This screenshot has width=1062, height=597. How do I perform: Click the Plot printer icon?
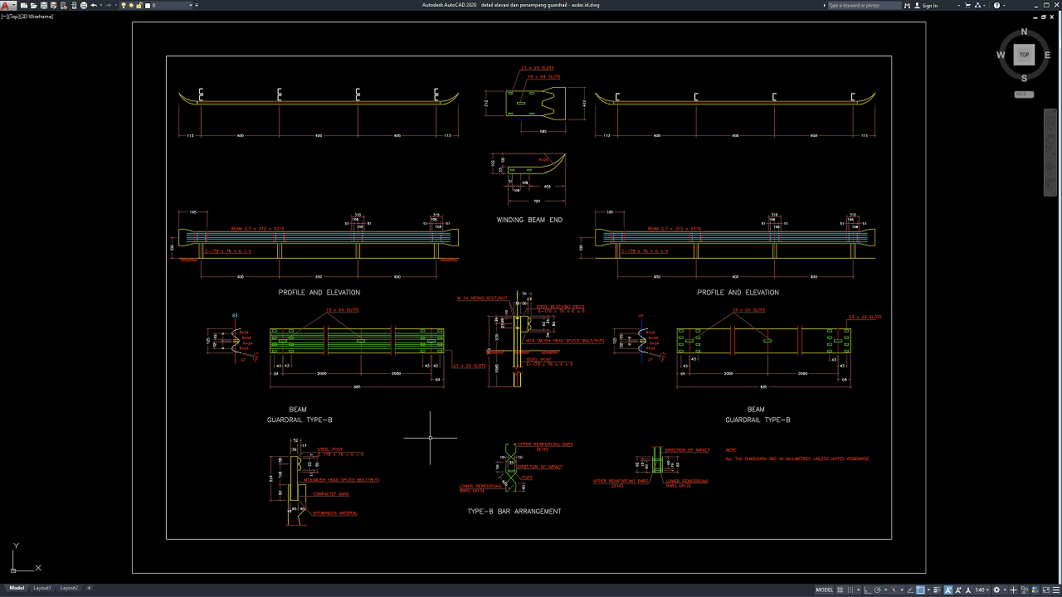click(84, 6)
